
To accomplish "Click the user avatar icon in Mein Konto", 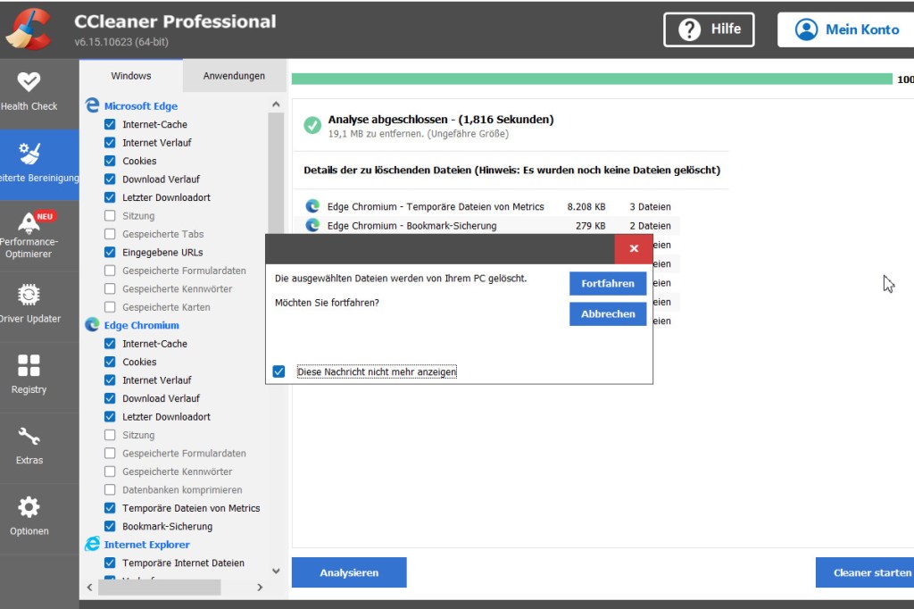I will 807,29.
